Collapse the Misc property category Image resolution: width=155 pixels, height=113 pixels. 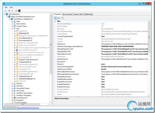[x=55, y=21]
